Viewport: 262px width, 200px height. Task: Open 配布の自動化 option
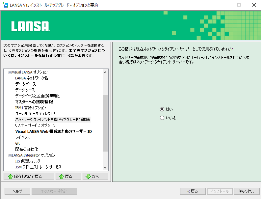27,149
